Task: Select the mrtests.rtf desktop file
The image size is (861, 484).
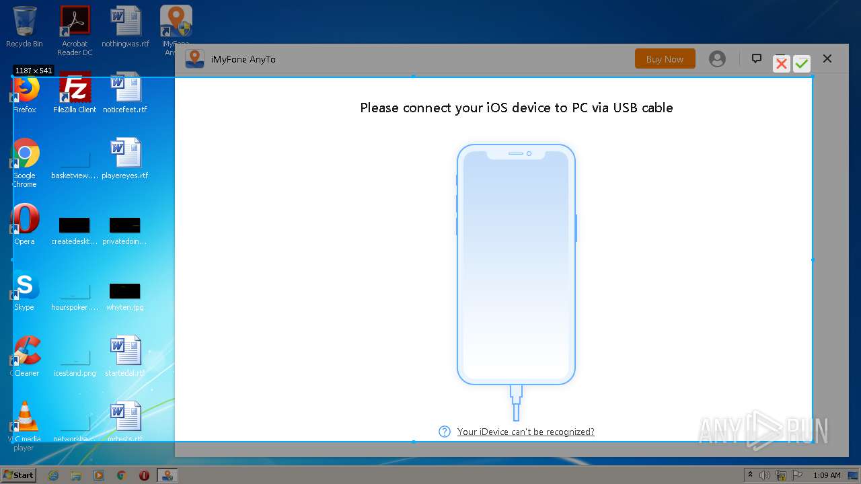Action: [x=125, y=422]
